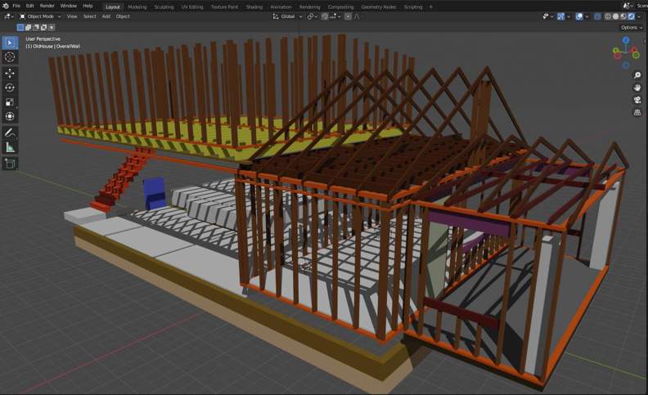Viewport: 648px width, 395px height.
Task: Switch between perspective and orthographic view icon
Action: [x=637, y=112]
